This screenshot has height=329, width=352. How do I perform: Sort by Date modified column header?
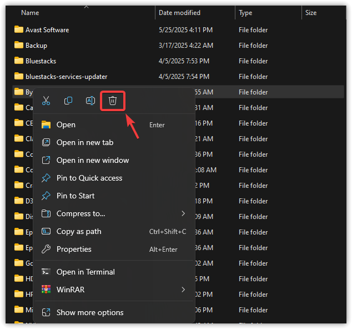click(179, 13)
